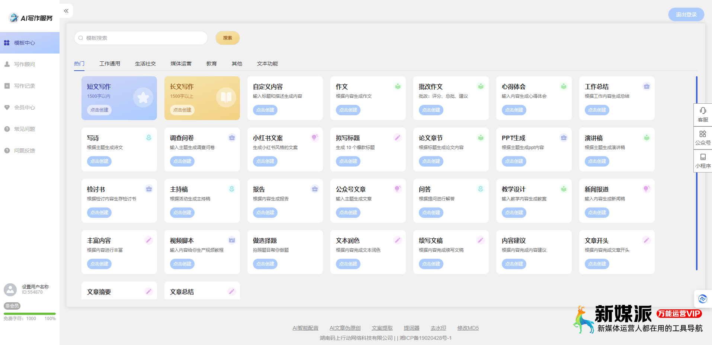Click the user avatar in sidebar

click(x=10, y=290)
